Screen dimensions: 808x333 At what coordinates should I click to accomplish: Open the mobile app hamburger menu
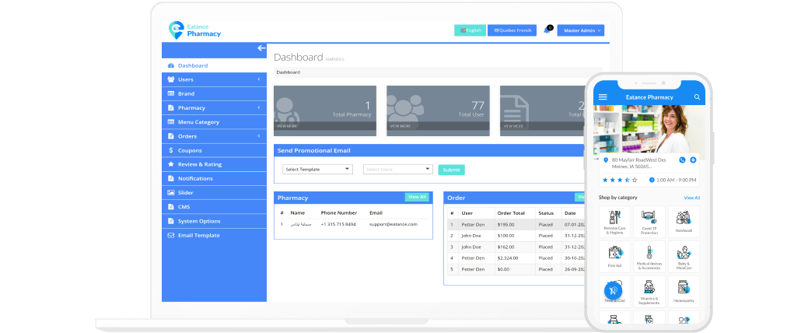[x=603, y=97]
